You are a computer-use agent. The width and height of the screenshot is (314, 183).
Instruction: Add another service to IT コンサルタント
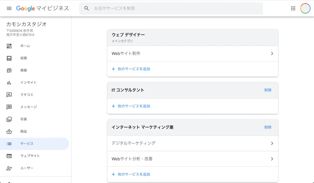tap(134, 106)
